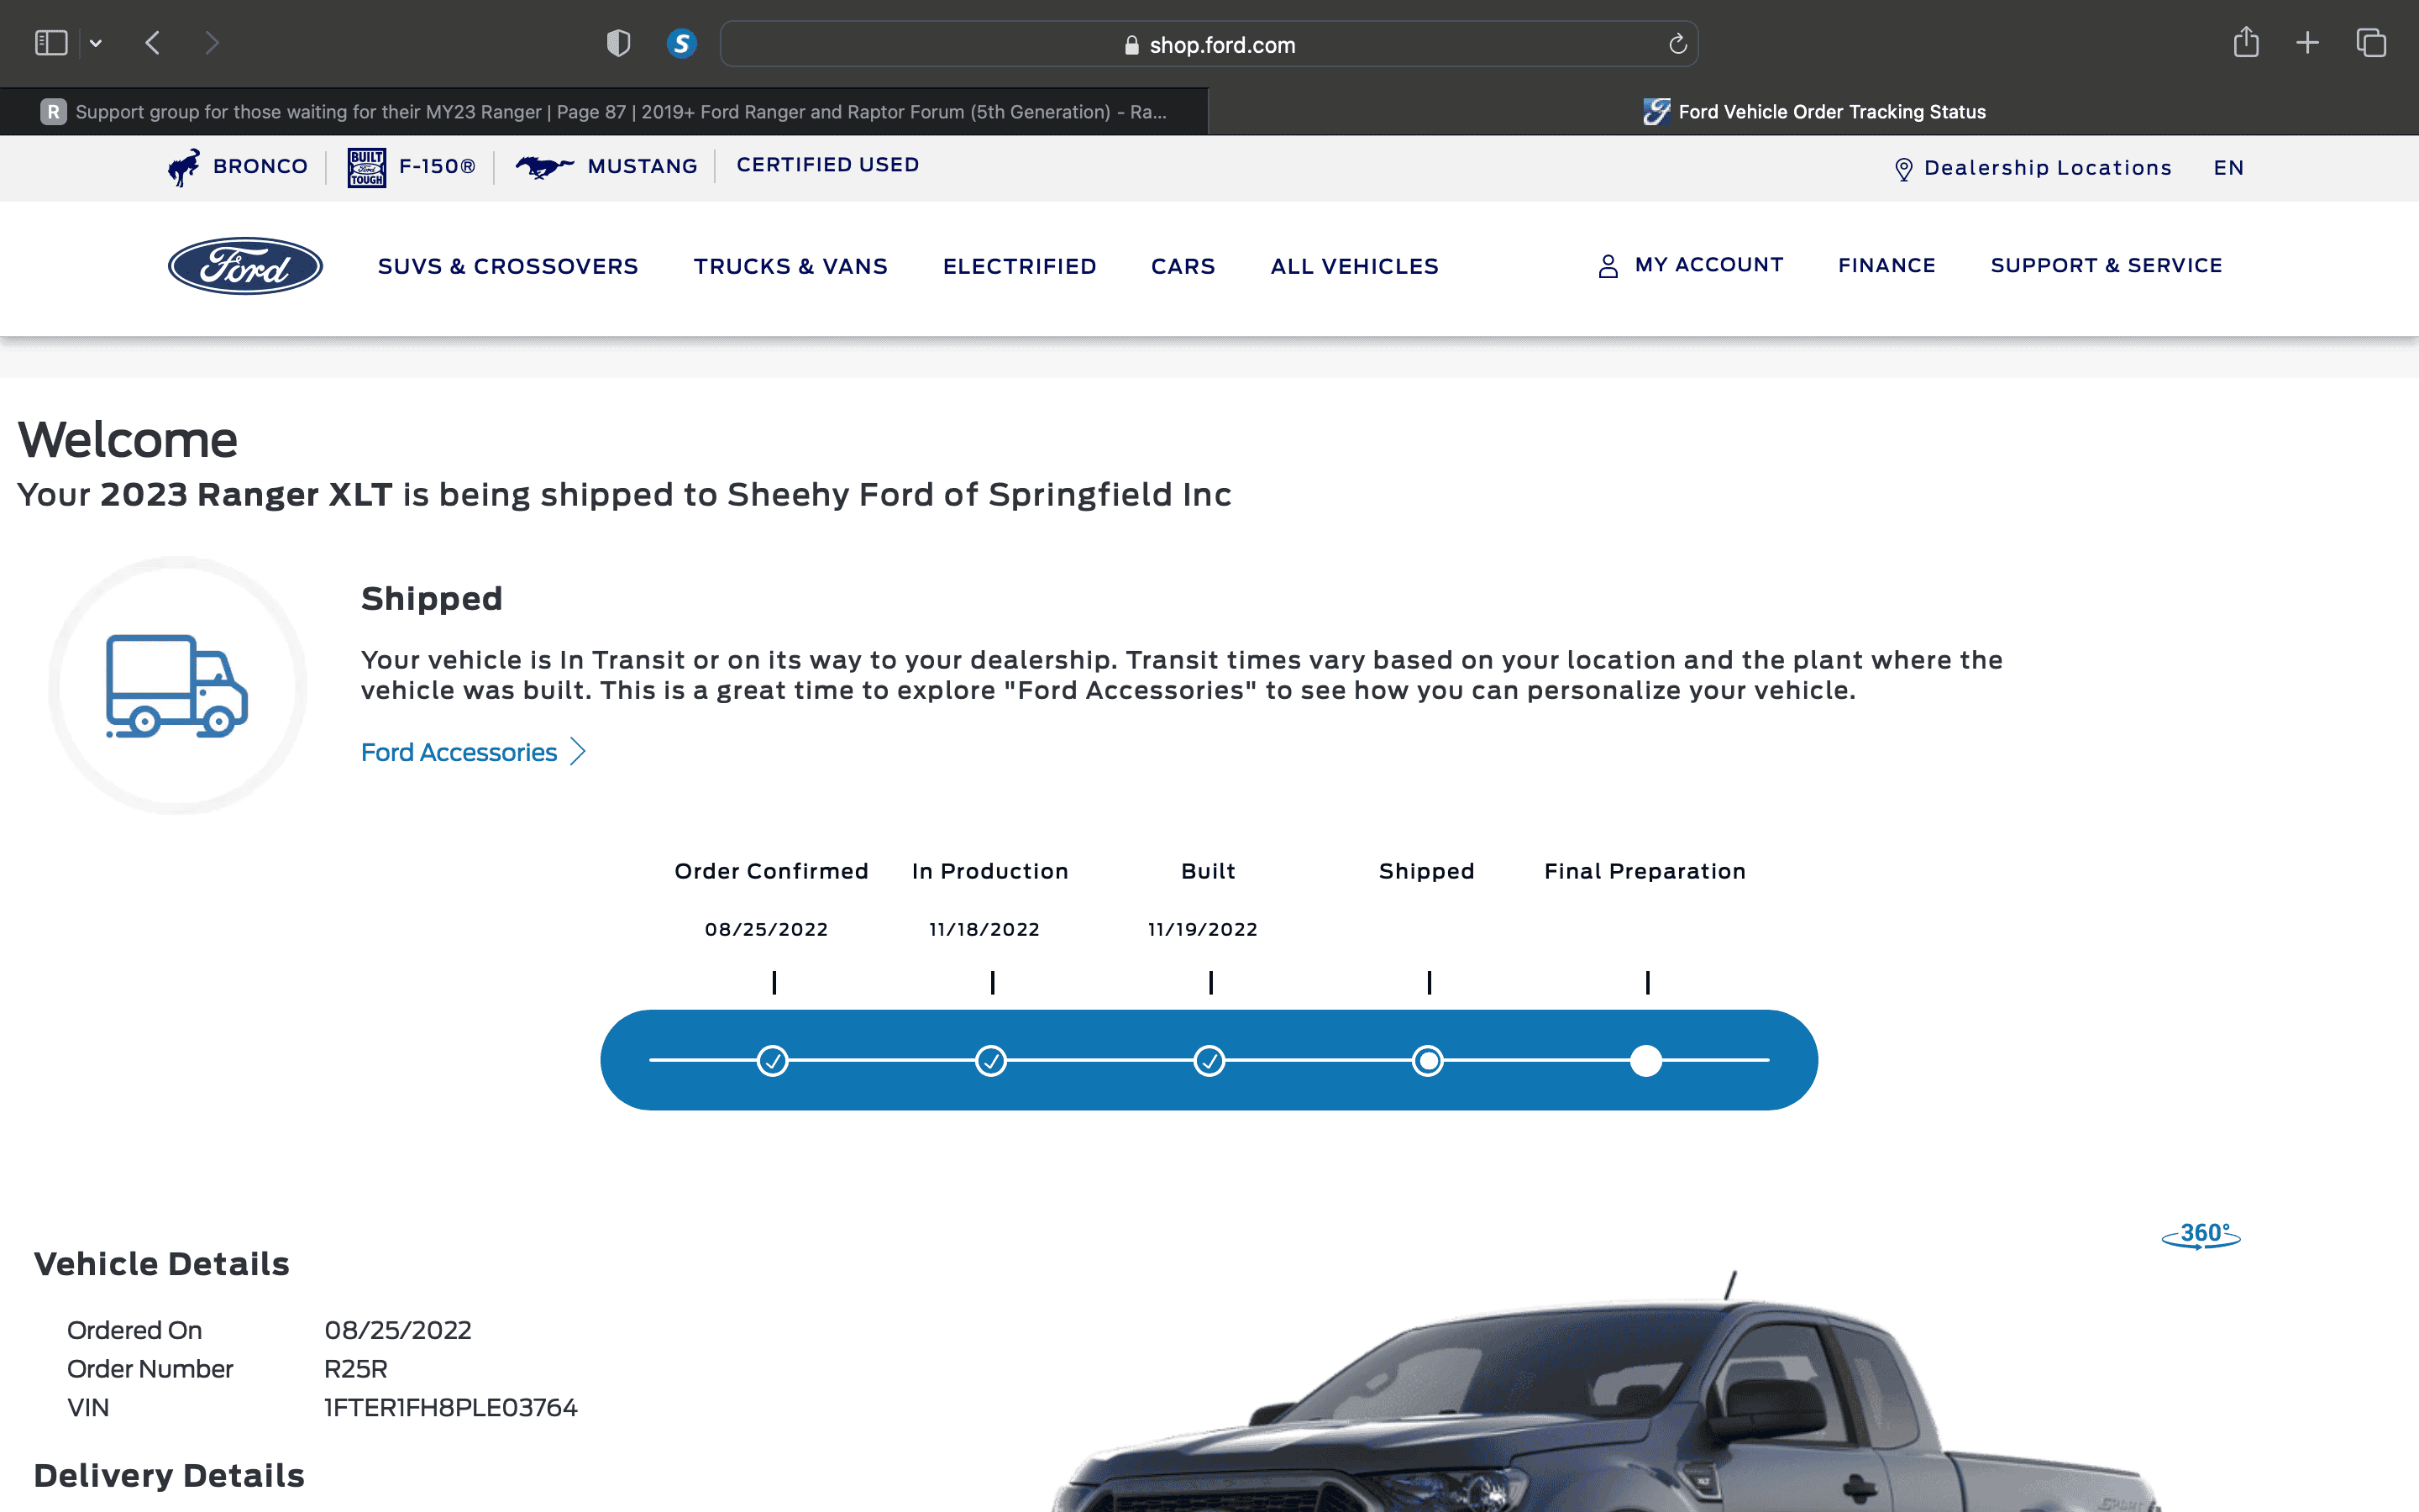Click the blue S extension icon
This screenshot has height=1512, width=2419.
click(682, 43)
